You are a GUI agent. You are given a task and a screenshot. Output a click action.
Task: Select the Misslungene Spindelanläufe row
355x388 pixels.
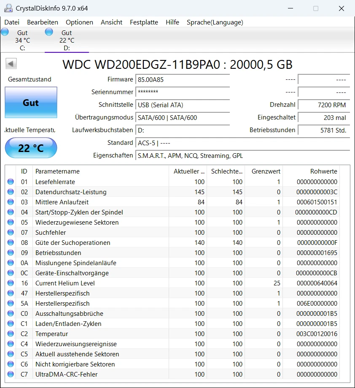click(84, 263)
